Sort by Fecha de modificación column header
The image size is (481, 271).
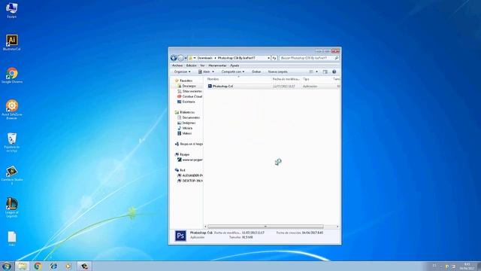click(x=286, y=79)
